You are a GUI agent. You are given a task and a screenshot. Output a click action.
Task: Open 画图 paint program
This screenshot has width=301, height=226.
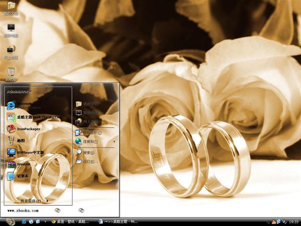(x=16, y=140)
